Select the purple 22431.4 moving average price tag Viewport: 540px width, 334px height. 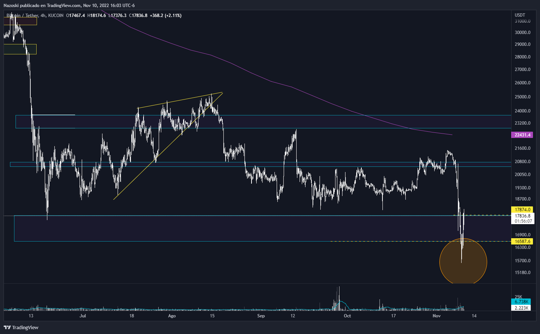522,135
